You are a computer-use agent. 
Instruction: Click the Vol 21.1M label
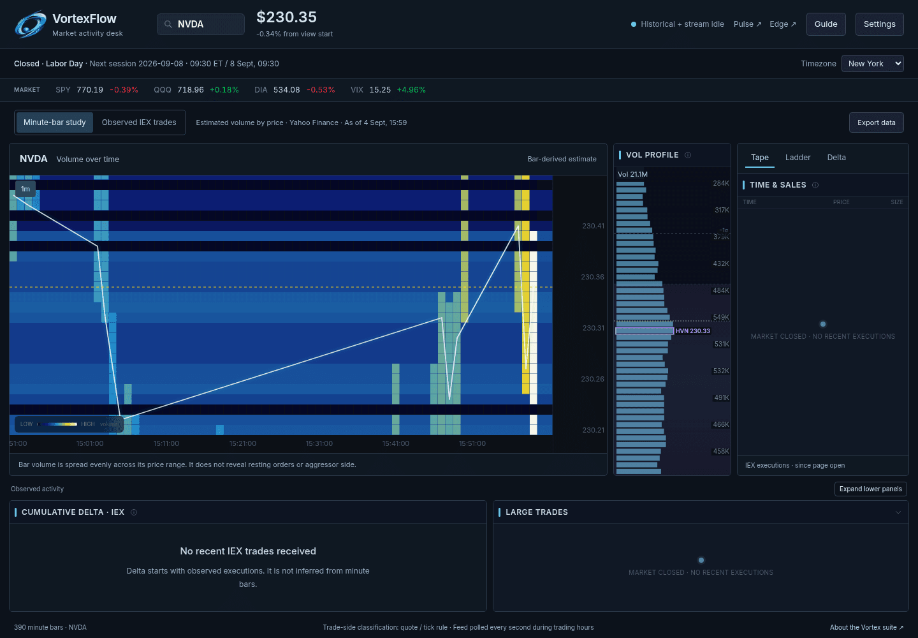point(632,174)
